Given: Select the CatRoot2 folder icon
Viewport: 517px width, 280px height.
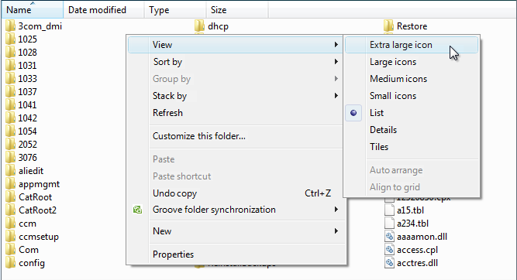Looking at the screenshot, I should tap(10, 210).
